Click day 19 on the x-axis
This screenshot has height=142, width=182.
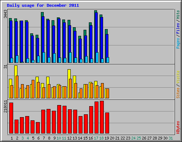click(x=107, y=138)
